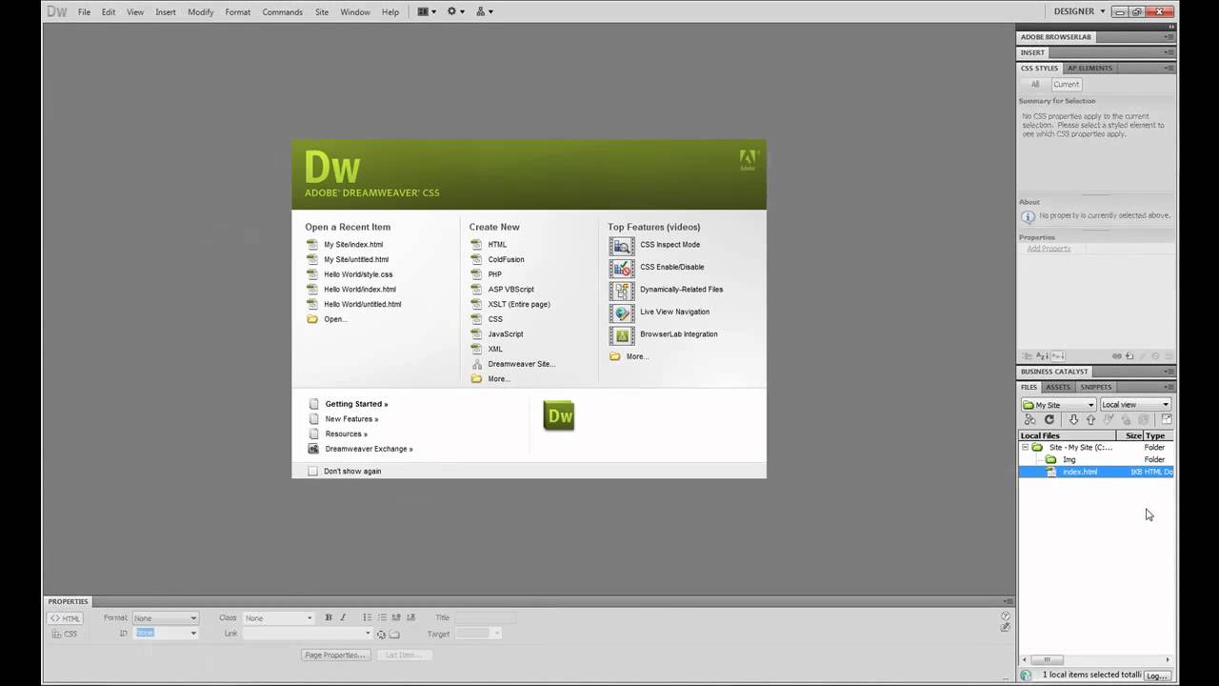The width and height of the screenshot is (1219, 686).
Task: Switch to the Snippets tab
Action: coord(1095,387)
